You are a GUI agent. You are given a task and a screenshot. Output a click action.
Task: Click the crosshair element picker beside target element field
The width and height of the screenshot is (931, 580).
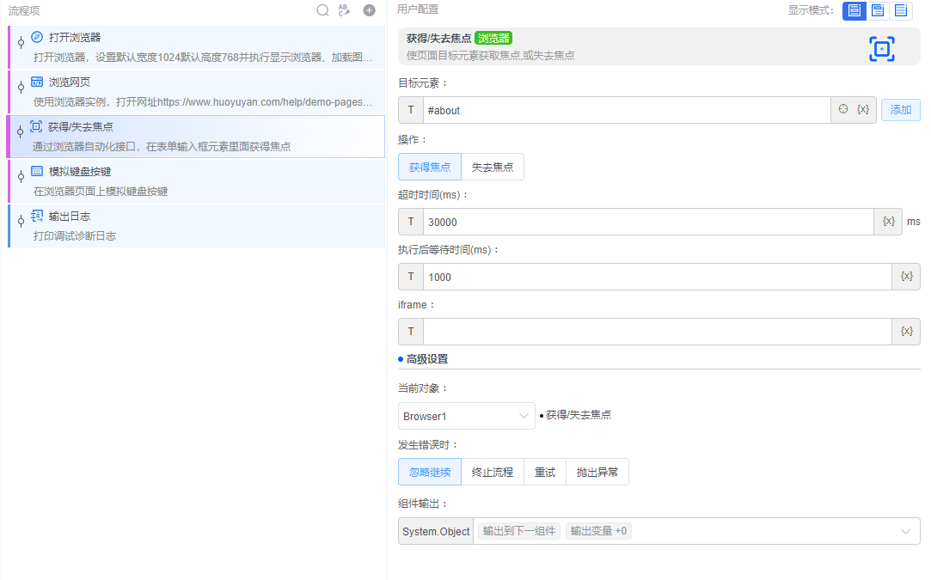844,110
